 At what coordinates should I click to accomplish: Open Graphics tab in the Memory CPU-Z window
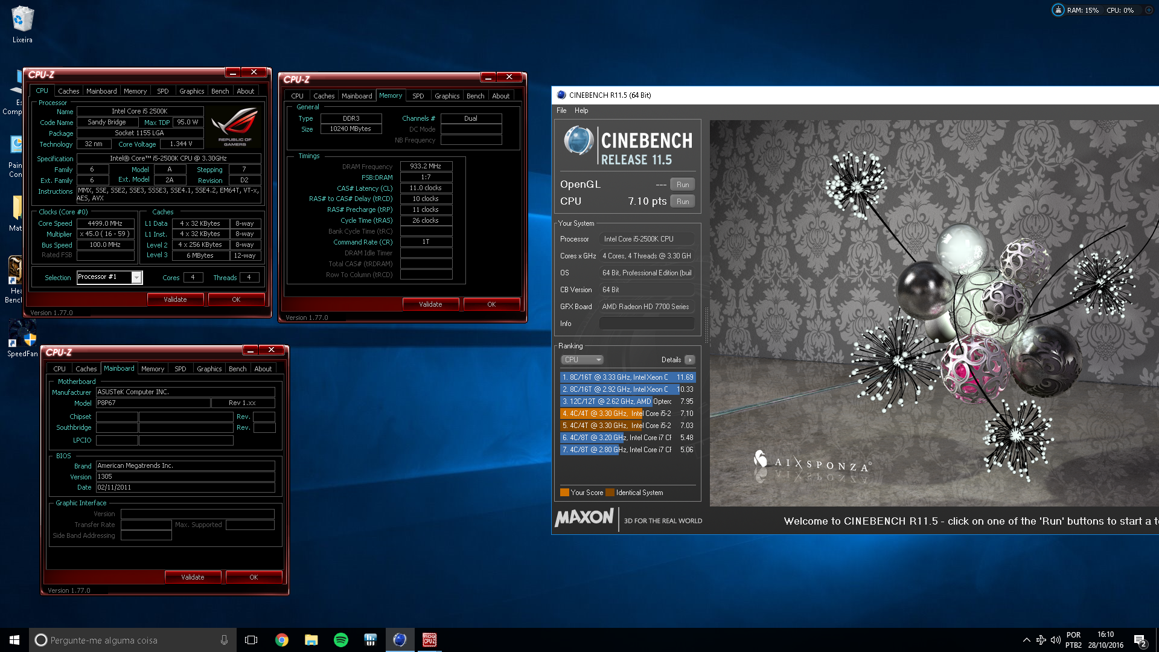point(447,96)
